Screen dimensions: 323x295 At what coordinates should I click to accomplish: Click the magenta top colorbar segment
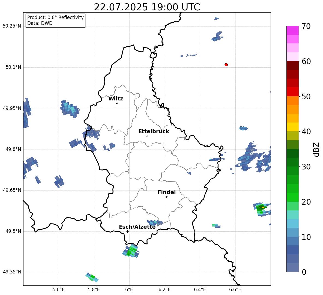[293, 30]
